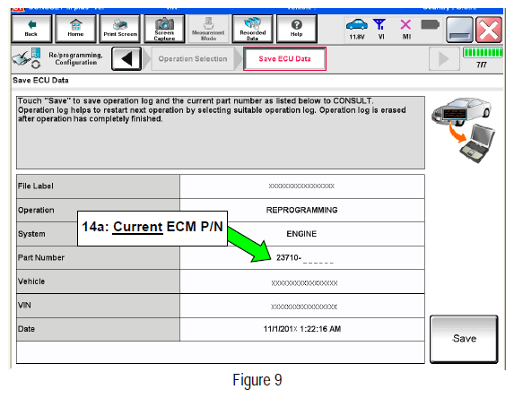Click the minimize window button

point(459,30)
